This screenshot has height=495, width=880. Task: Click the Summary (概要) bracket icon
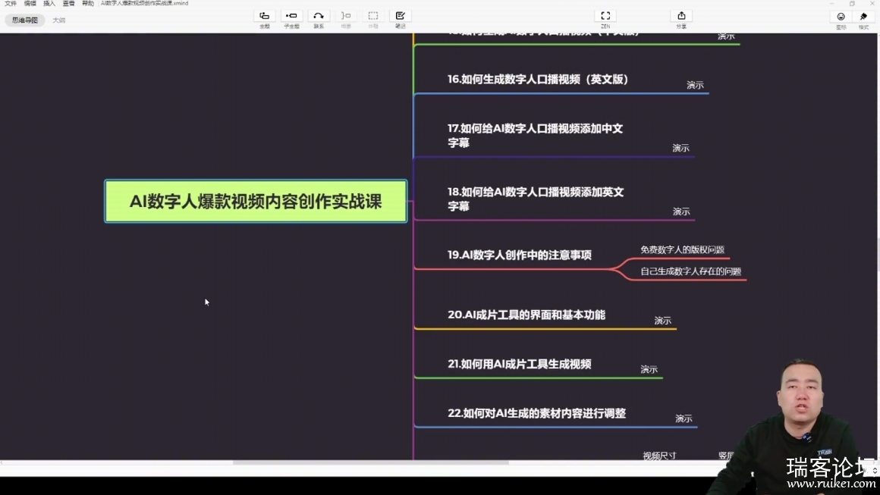(x=346, y=16)
